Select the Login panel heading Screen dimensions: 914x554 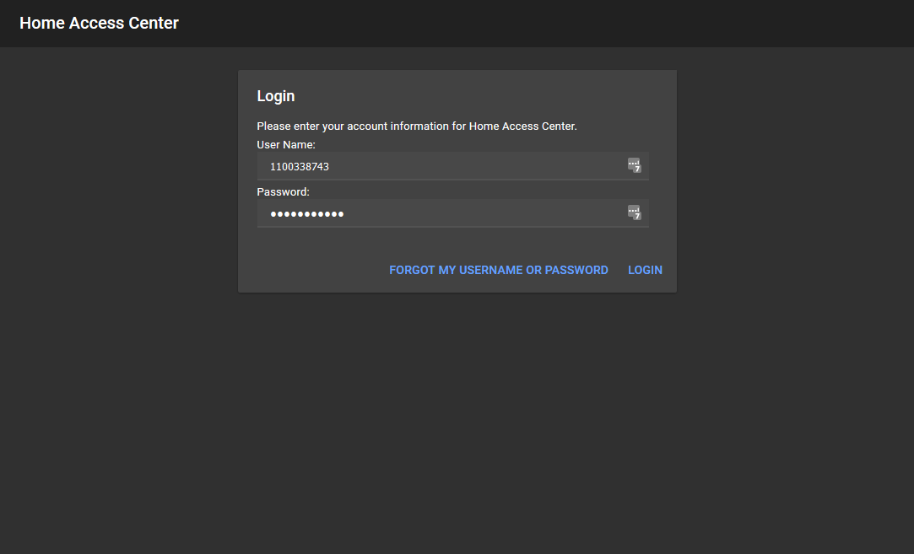[x=275, y=95]
